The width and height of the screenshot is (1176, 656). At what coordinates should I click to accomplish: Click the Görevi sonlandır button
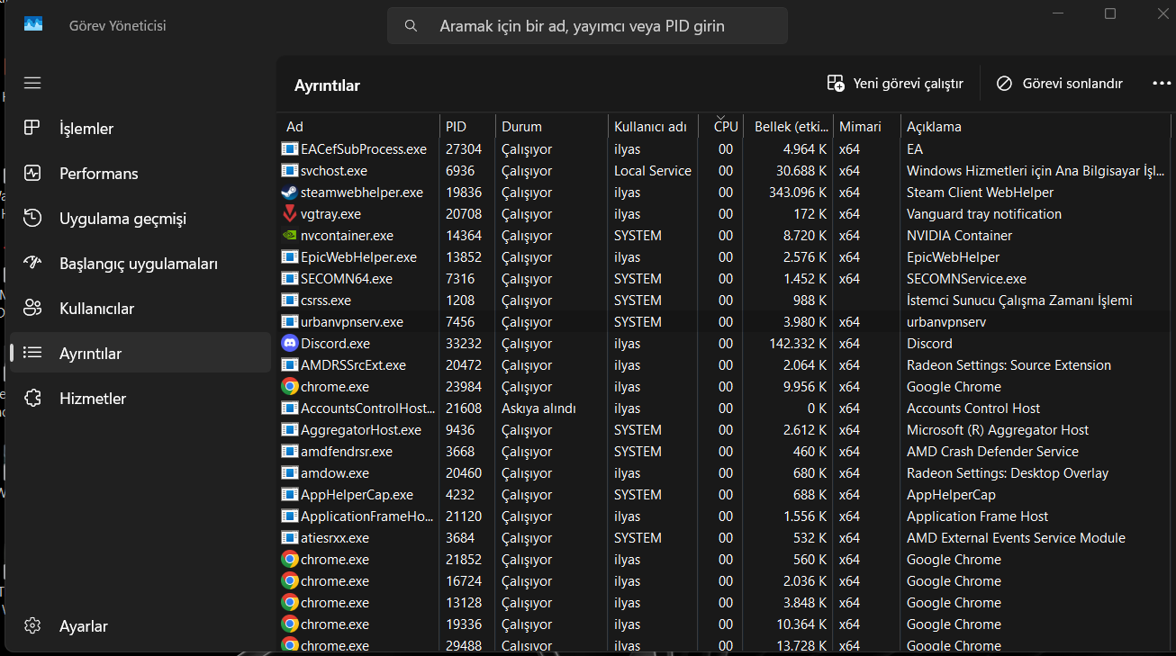tap(1060, 84)
